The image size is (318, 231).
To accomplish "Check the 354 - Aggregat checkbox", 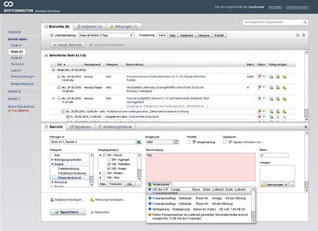I will click(x=109, y=159).
